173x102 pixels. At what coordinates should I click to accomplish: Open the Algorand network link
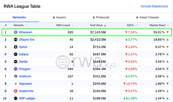coord(25,84)
